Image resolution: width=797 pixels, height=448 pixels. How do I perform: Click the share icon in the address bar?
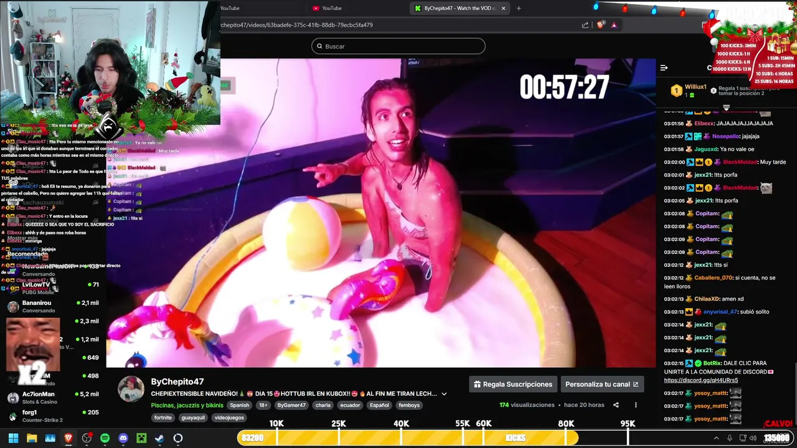pos(585,25)
